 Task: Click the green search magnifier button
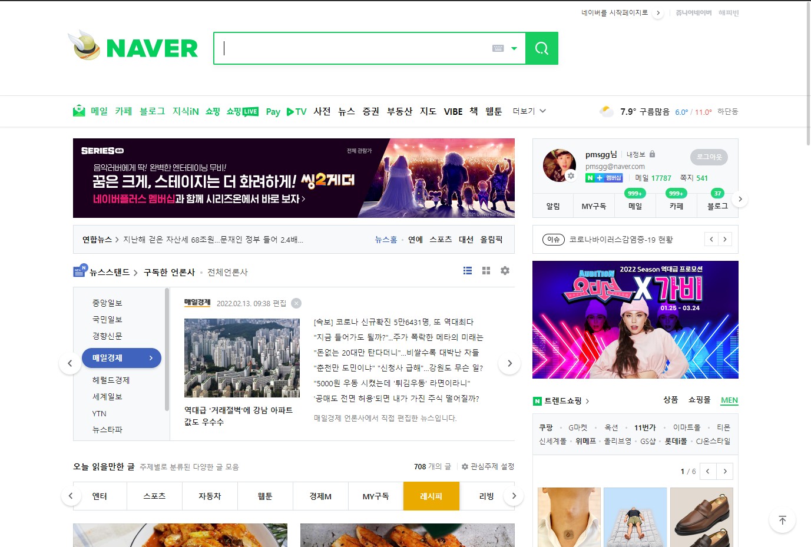click(542, 48)
